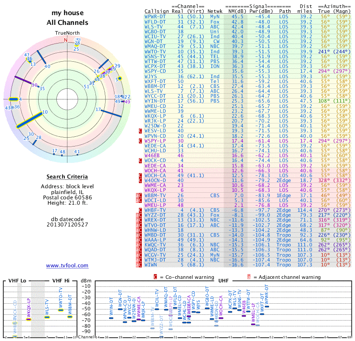
Task: Click the WWTO-TV marker in VHF Hi chart
Action: tap(61, 310)
